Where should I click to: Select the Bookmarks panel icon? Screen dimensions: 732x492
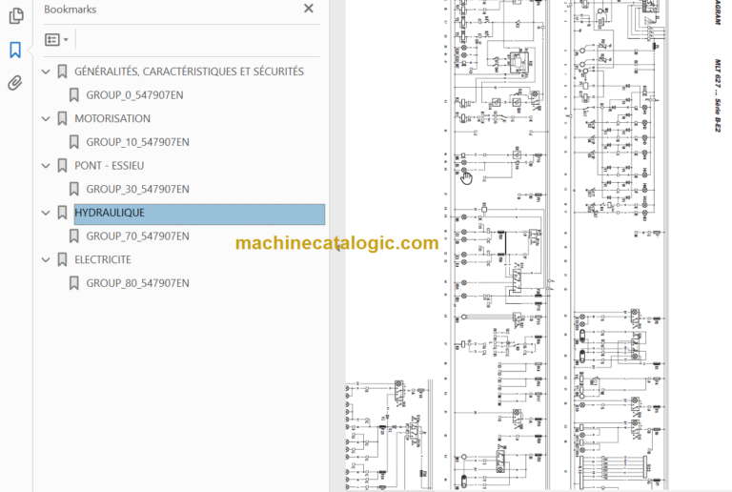click(x=15, y=50)
